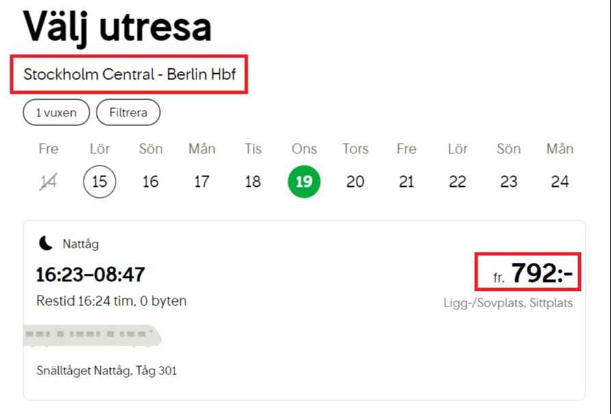Open the 1 vuxen passenger selector
Image resolution: width=611 pixels, height=414 pixels.
[56, 113]
